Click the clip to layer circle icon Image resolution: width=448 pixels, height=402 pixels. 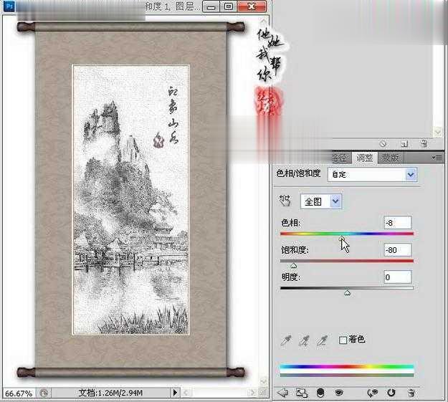point(320,393)
